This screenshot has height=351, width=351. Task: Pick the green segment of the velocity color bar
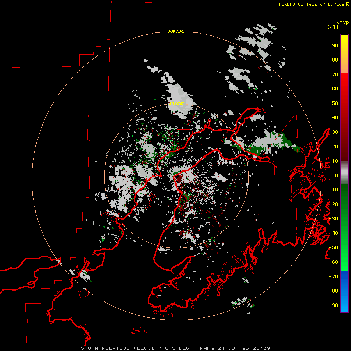click(344, 227)
